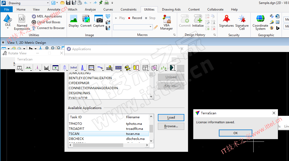This screenshot has width=289, height=161.
Task: Click the Redo arrow icon
Action: [x=95, y=3]
